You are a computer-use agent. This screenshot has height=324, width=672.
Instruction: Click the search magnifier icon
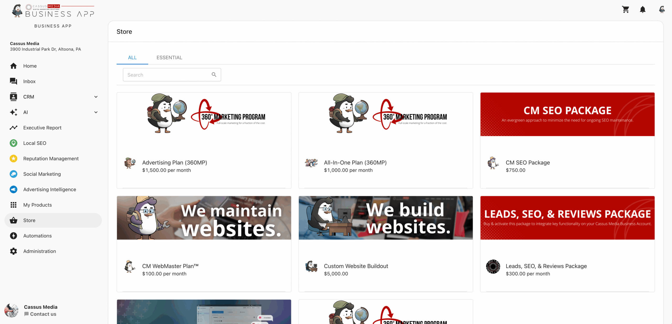pyautogui.click(x=214, y=75)
